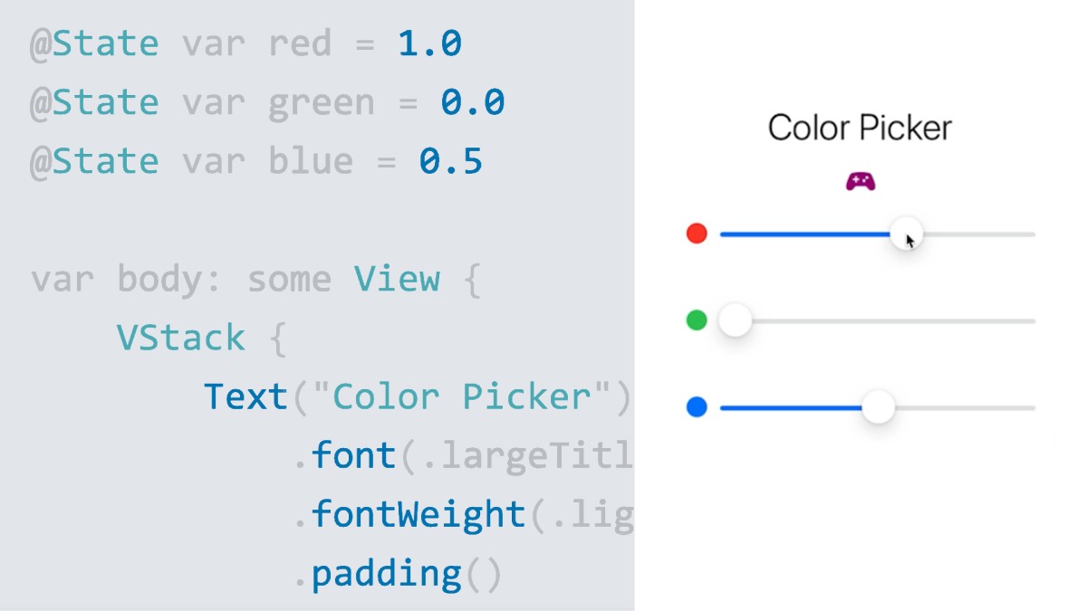Click the .padding() modifier line
This screenshot has width=1087, height=611.
tap(397, 574)
